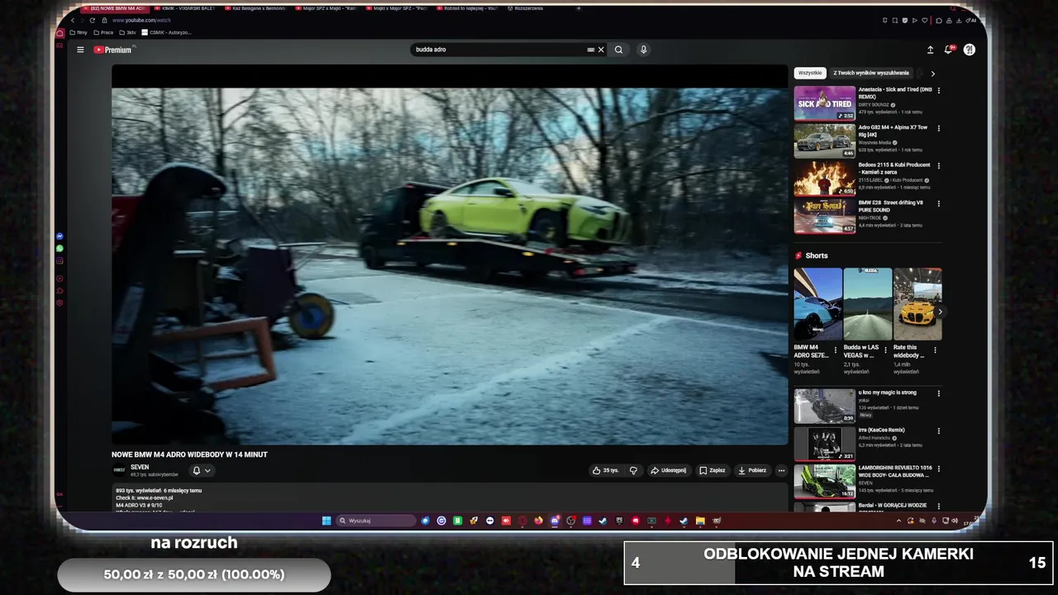This screenshot has height=595, width=1058.
Task: Start voice search with microphone icon
Action: 643,50
